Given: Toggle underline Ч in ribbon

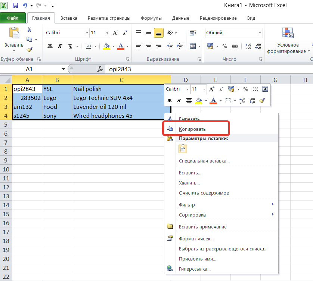Looking at the screenshot, I should pyautogui.click(x=70, y=47).
